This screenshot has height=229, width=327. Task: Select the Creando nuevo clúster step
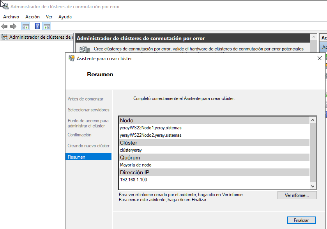88,146
